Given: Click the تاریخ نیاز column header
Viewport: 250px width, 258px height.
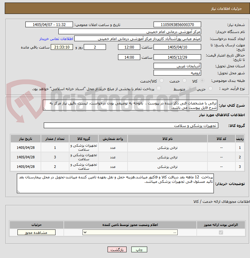Looking at the screenshot, I should point(26,139).
